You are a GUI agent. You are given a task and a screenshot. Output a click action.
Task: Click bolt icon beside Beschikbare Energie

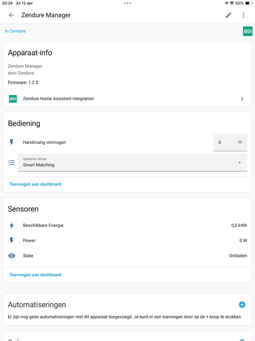point(12,225)
